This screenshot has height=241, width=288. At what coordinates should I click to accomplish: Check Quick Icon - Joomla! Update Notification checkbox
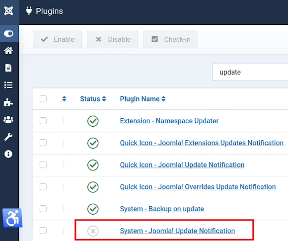pos(43,165)
